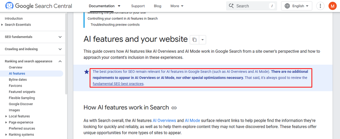Click the How AI features work in Search heading
This screenshot has height=139, width=340.
pos(126,107)
